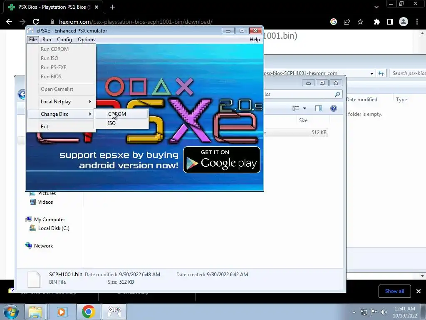Go forward in Chrome browser
Screen dimensions: 426x320
[22, 22]
